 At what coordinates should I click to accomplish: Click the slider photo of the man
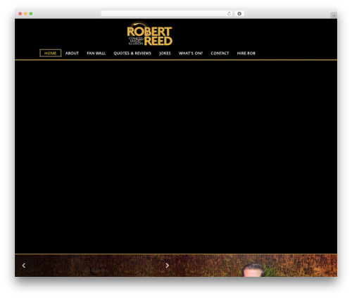click(x=253, y=270)
